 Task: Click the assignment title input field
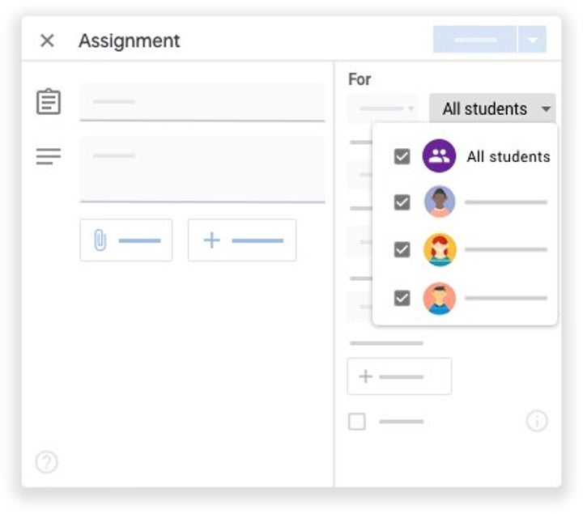pyautogui.click(x=202, y=103)
